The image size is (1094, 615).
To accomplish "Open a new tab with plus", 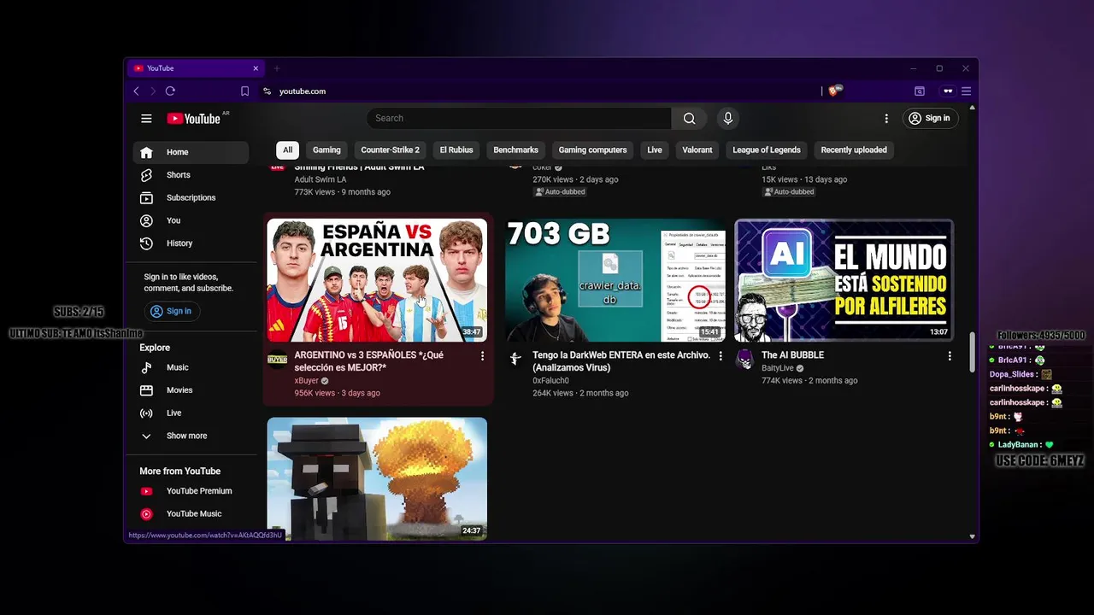I will coord(276,68).
